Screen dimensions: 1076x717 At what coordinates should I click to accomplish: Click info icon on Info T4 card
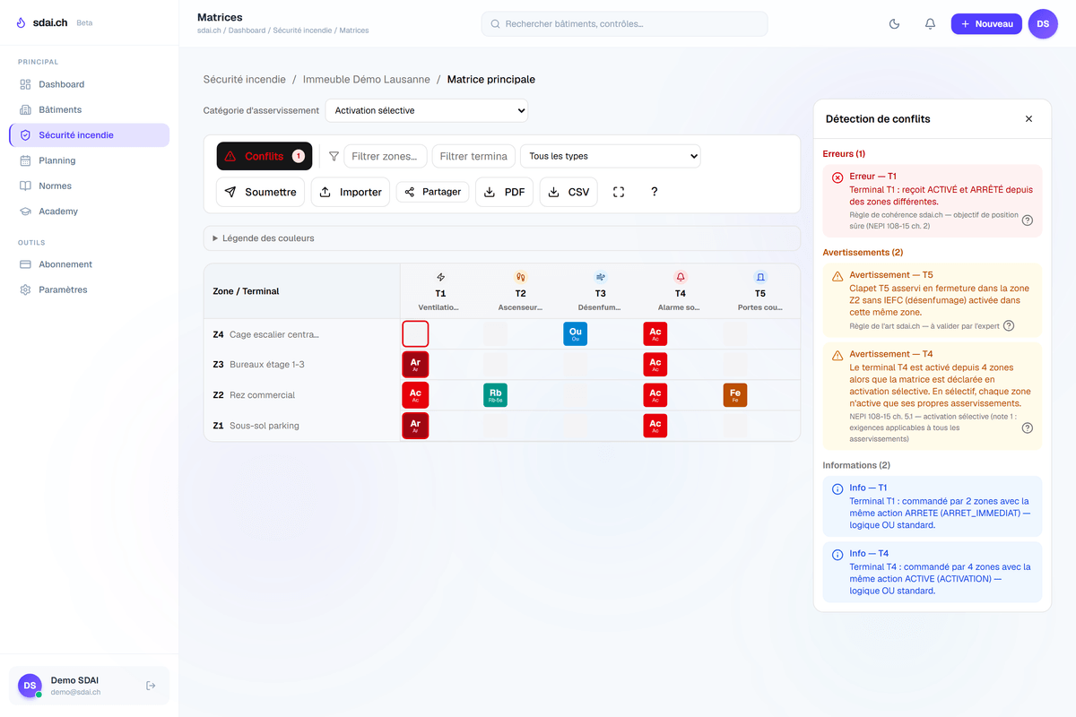(837, 555)
